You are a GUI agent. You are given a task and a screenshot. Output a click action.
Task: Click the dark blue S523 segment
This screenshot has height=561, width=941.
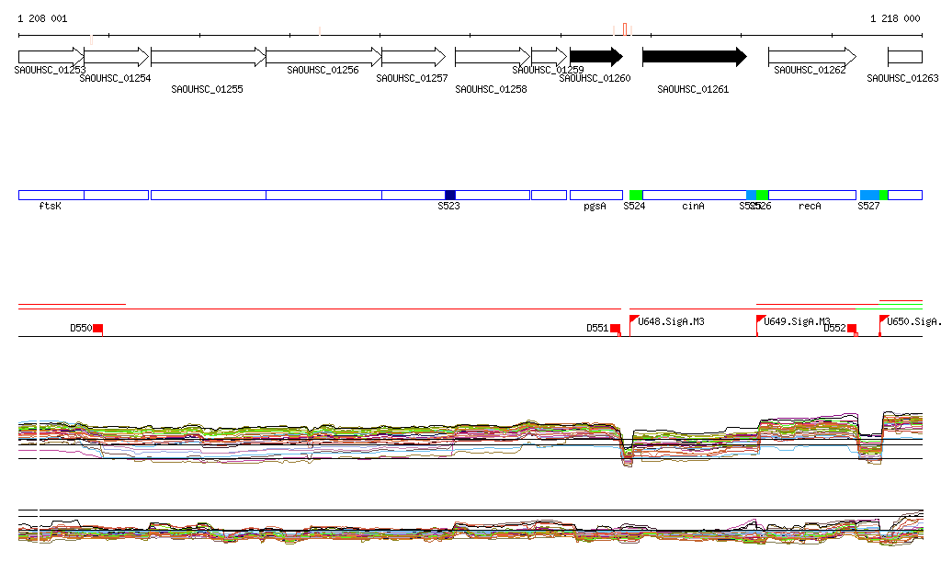[450, 195]
